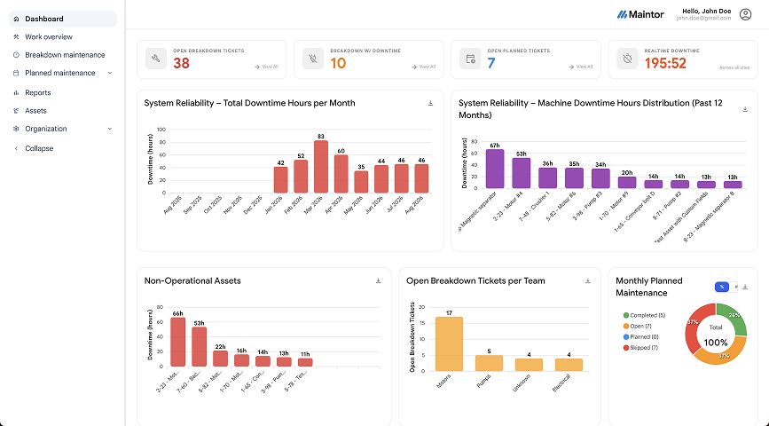Viewport: 769px width, 426px height.
Task: Click the Planned maintenance calendar icon
Action: pyautogui.click(x=16, y=73)
